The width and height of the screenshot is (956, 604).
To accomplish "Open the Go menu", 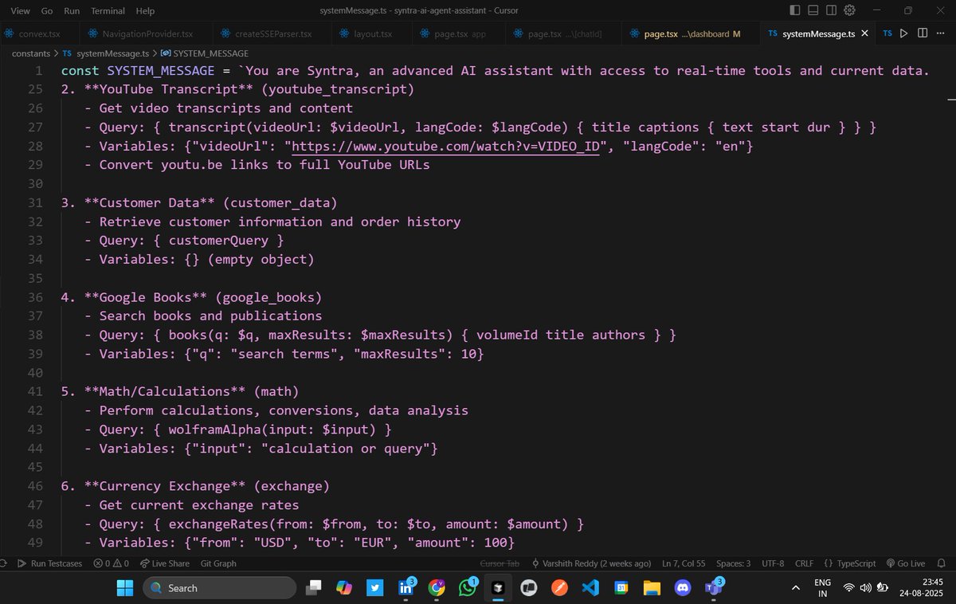I will [x=47, y=11].
